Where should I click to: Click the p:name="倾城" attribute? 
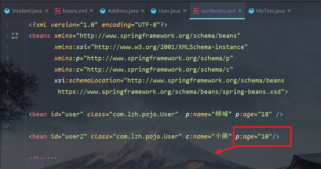coord(209,114)
